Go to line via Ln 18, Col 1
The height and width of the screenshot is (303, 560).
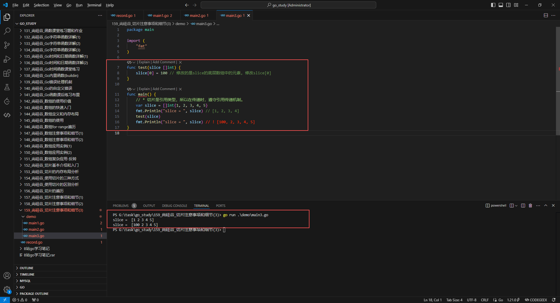tap(433, 300)
